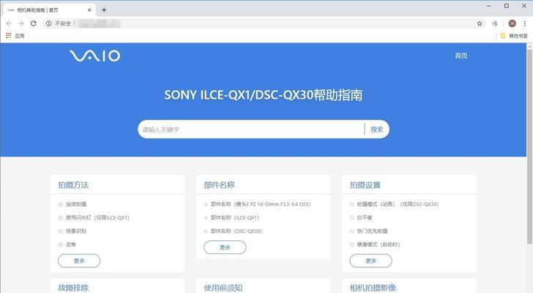Bookmark this page with star icon
The height and width of the screenshot is (293, 533).
coord(480,23)
